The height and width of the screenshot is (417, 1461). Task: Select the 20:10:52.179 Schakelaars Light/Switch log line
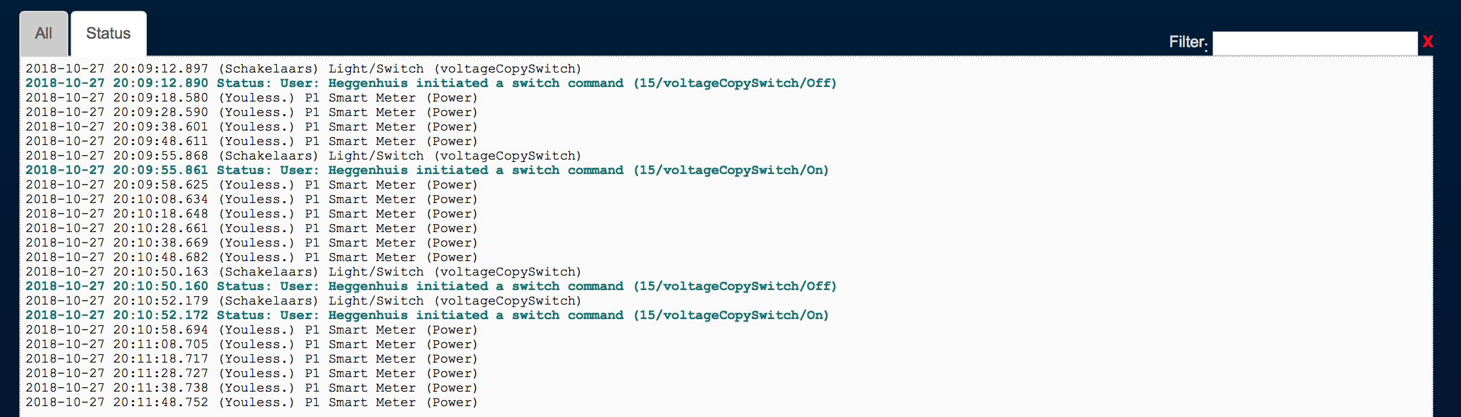pos(303,301)
